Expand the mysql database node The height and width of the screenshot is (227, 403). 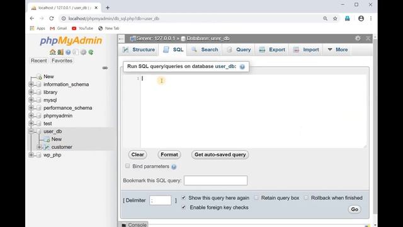coord(31,100)
